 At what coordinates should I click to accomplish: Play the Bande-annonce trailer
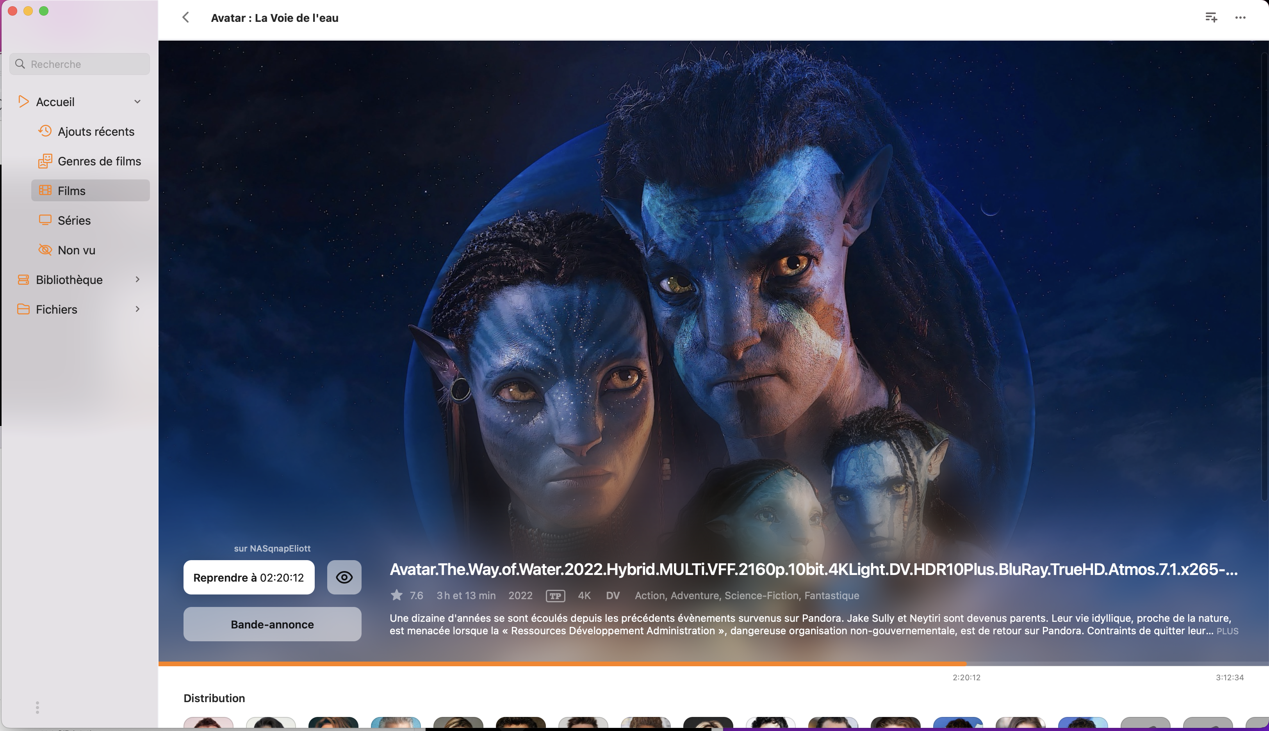pos(272,624)
